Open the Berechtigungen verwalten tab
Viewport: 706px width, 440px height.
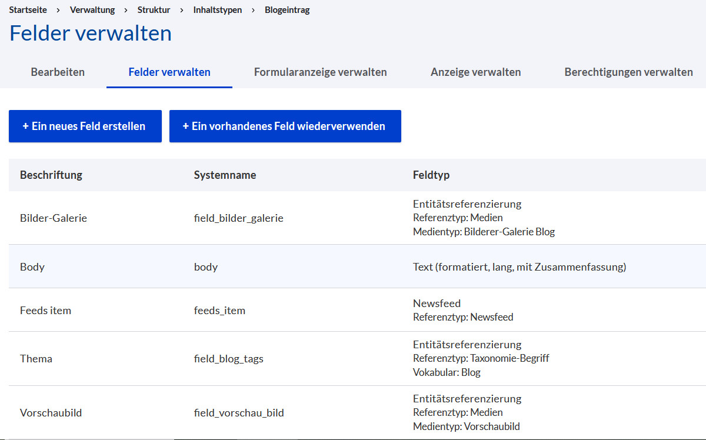click(628, 72)
